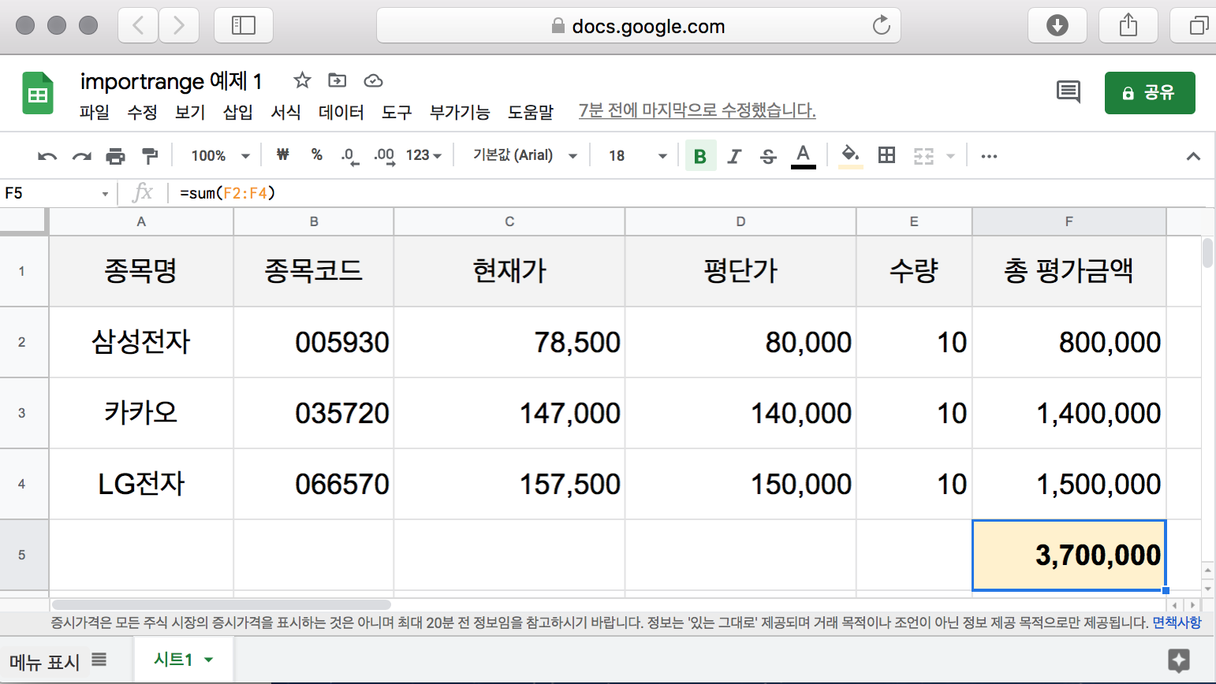This screenshot has height=684, width=1216.
Task: Apply won currency format icon
Action: click(x=282, y=155)
